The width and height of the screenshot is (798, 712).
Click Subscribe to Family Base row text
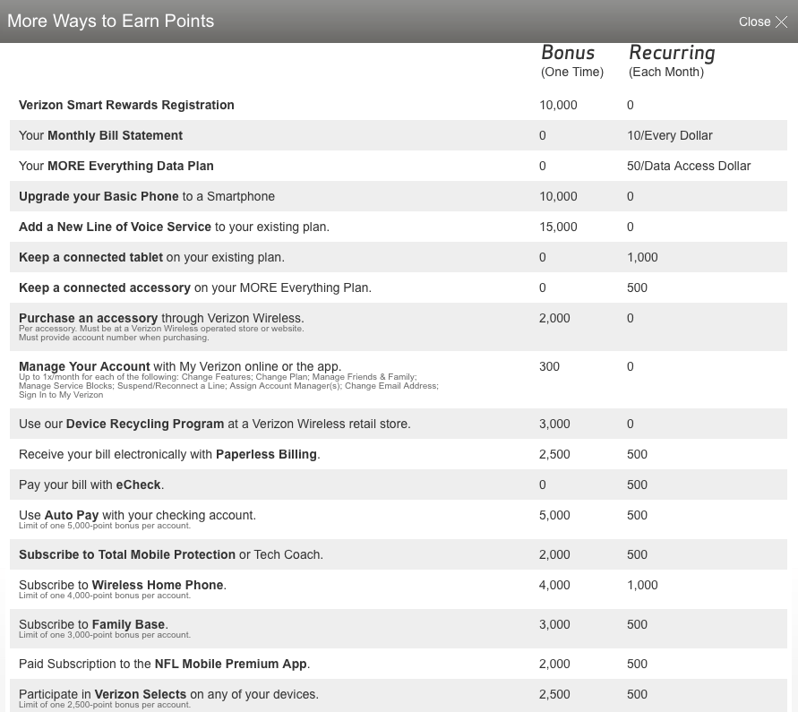94,624
